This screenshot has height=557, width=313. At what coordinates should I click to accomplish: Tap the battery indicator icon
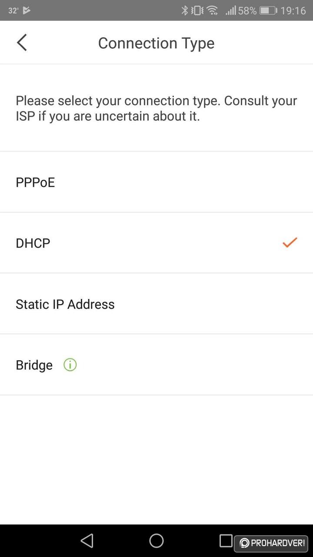tap(268, 10)
